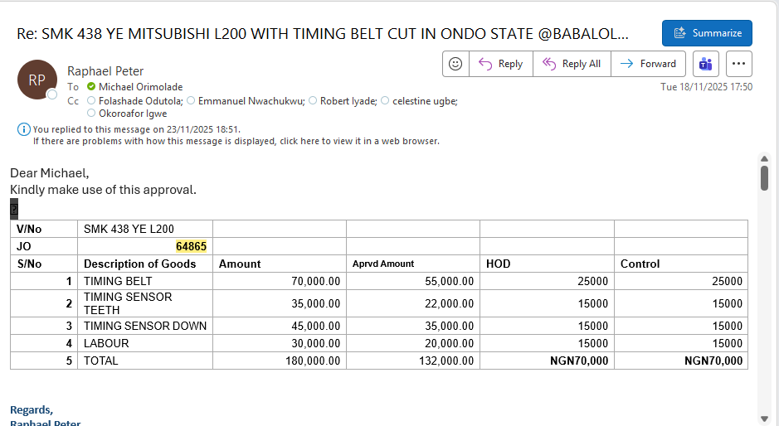
Task: Click 'Kindly make use of this approval.'
Action: point(104,190)
